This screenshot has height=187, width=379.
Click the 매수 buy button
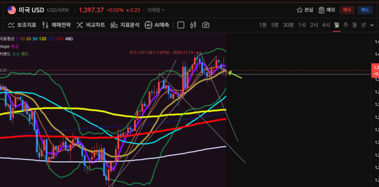coord(347,10)
